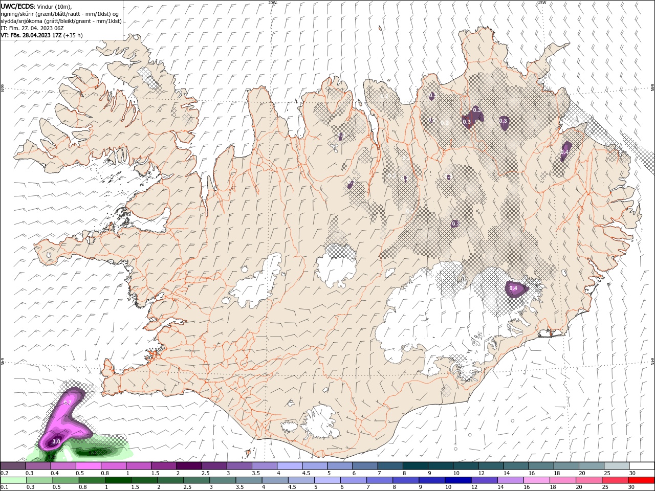Select the 1–1.5 swatch in upper snow scale

(x=139, y=466)
